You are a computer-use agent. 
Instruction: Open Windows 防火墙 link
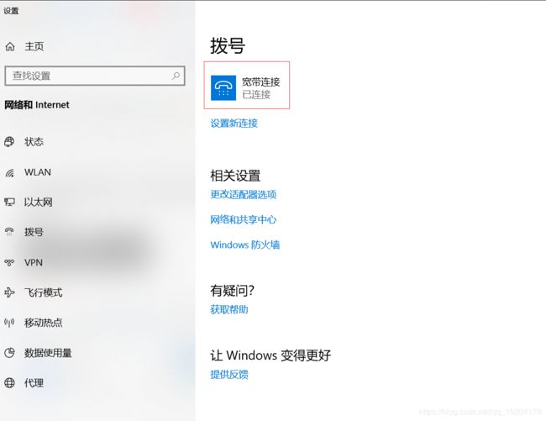[x=244, y=245]
